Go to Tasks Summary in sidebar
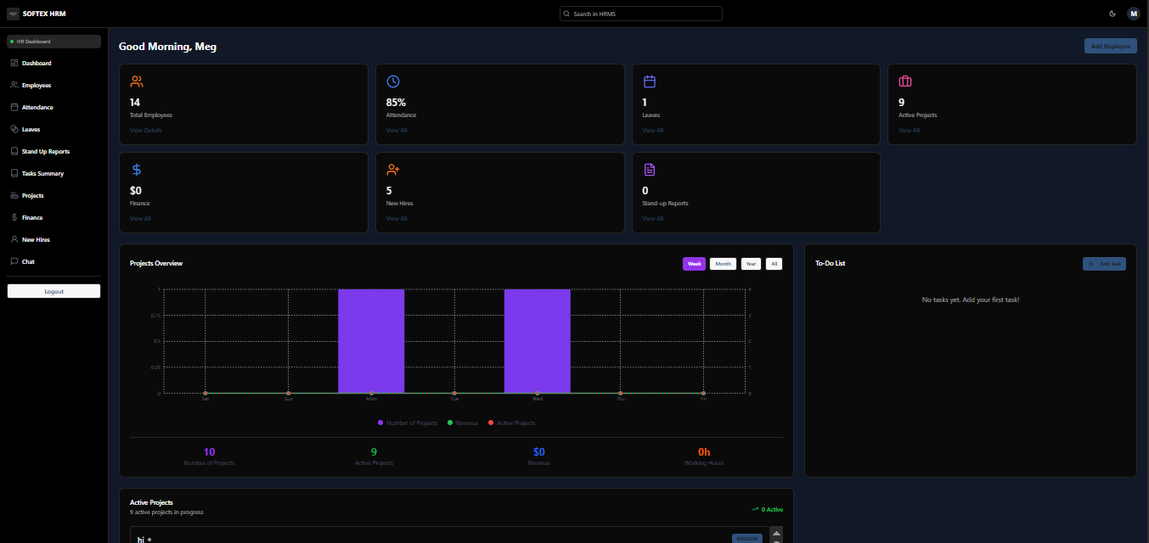Screen dimensions: 1149x543 coord(42,174)
